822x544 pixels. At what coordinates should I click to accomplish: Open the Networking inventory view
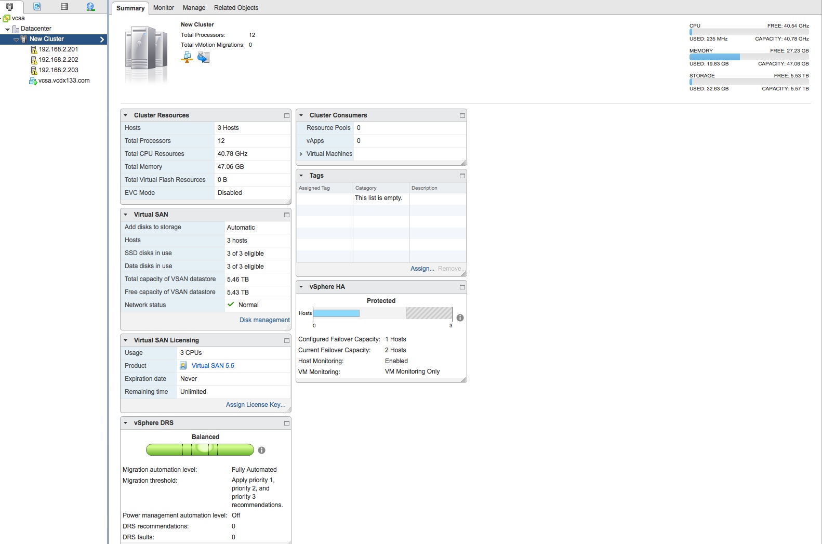click(91, 7)
